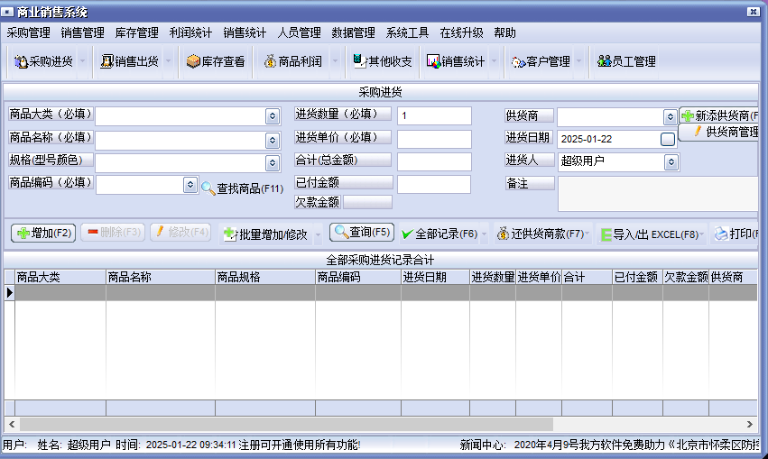Viewport: 768px width, 459px height.
Task: Open the arrow next to 销售出货 toolbar button
Action: click(168, 61)
